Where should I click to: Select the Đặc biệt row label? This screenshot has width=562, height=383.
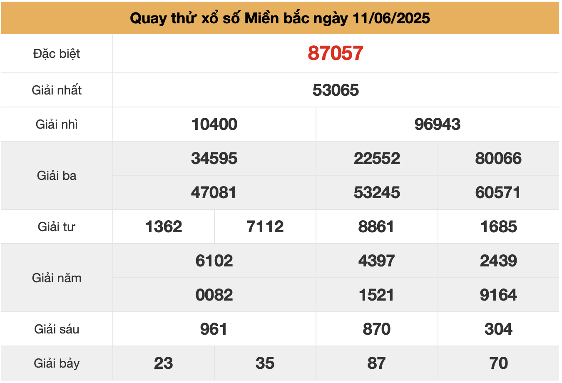point(57,54)
